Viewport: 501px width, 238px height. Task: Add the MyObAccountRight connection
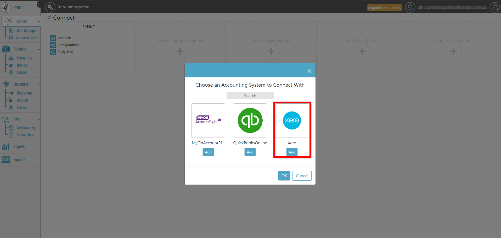[208, 152]
